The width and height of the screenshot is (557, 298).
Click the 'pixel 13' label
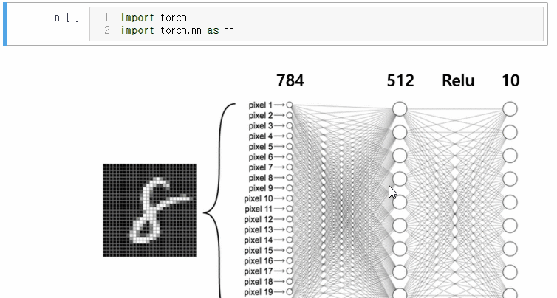(x=259, y=229)
